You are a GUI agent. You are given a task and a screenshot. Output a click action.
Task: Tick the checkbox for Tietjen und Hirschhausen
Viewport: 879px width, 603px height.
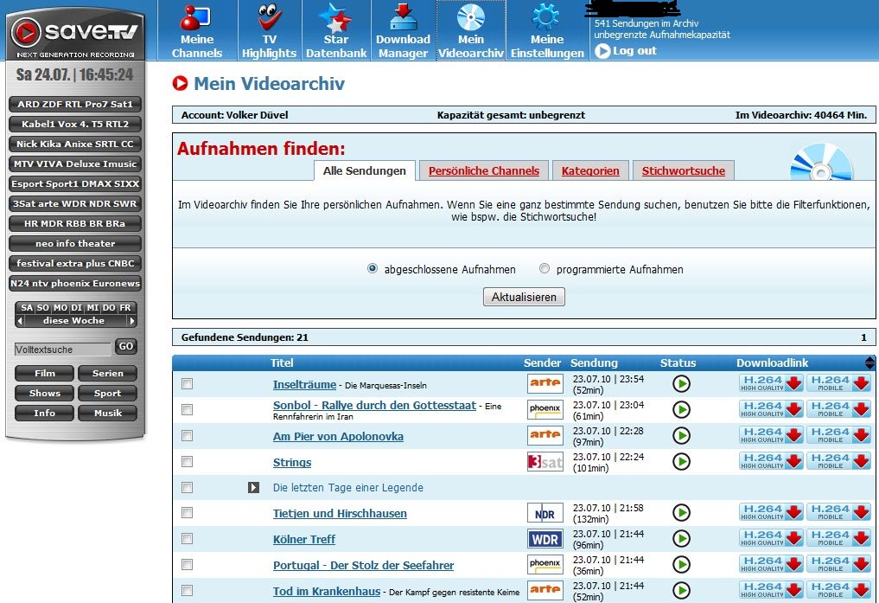188,513
